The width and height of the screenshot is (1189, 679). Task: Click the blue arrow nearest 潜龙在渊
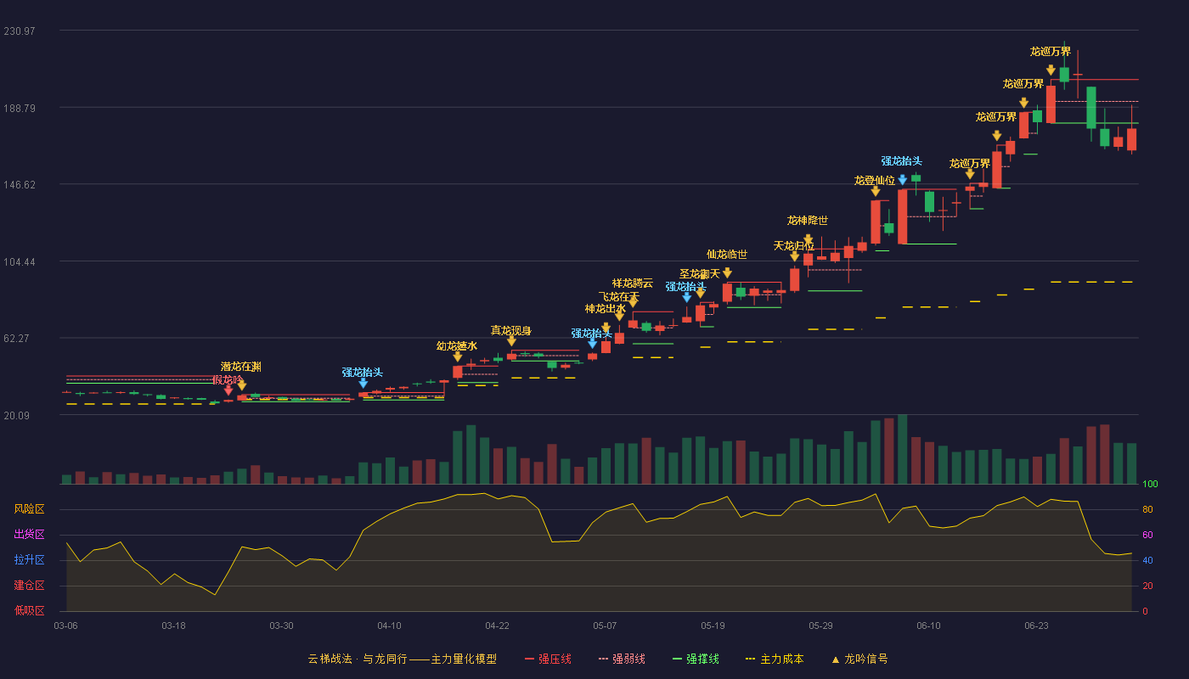coord(363,383)
